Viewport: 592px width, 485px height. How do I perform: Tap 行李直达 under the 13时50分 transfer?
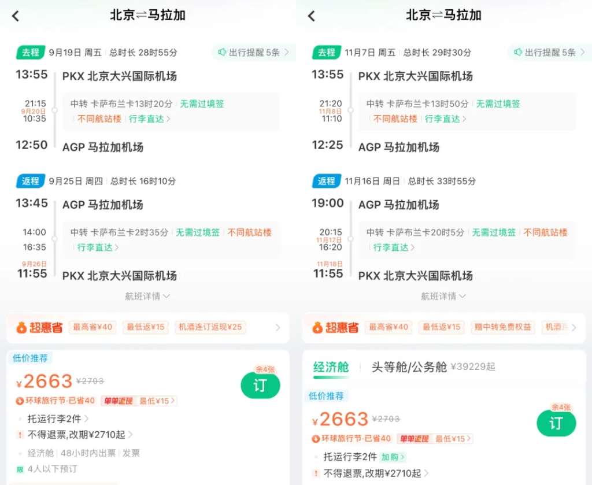(446, 119)
